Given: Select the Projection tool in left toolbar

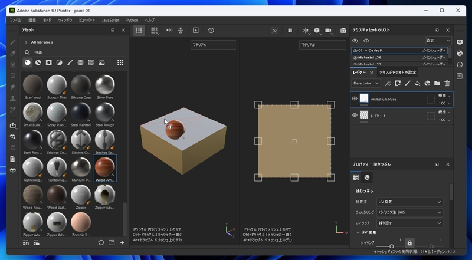Looking at the screenshot, I should [12, 64].
